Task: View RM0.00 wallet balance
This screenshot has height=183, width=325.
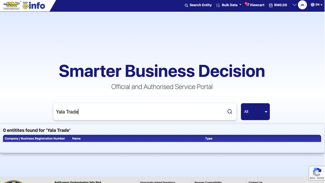Action: [278, 5]
